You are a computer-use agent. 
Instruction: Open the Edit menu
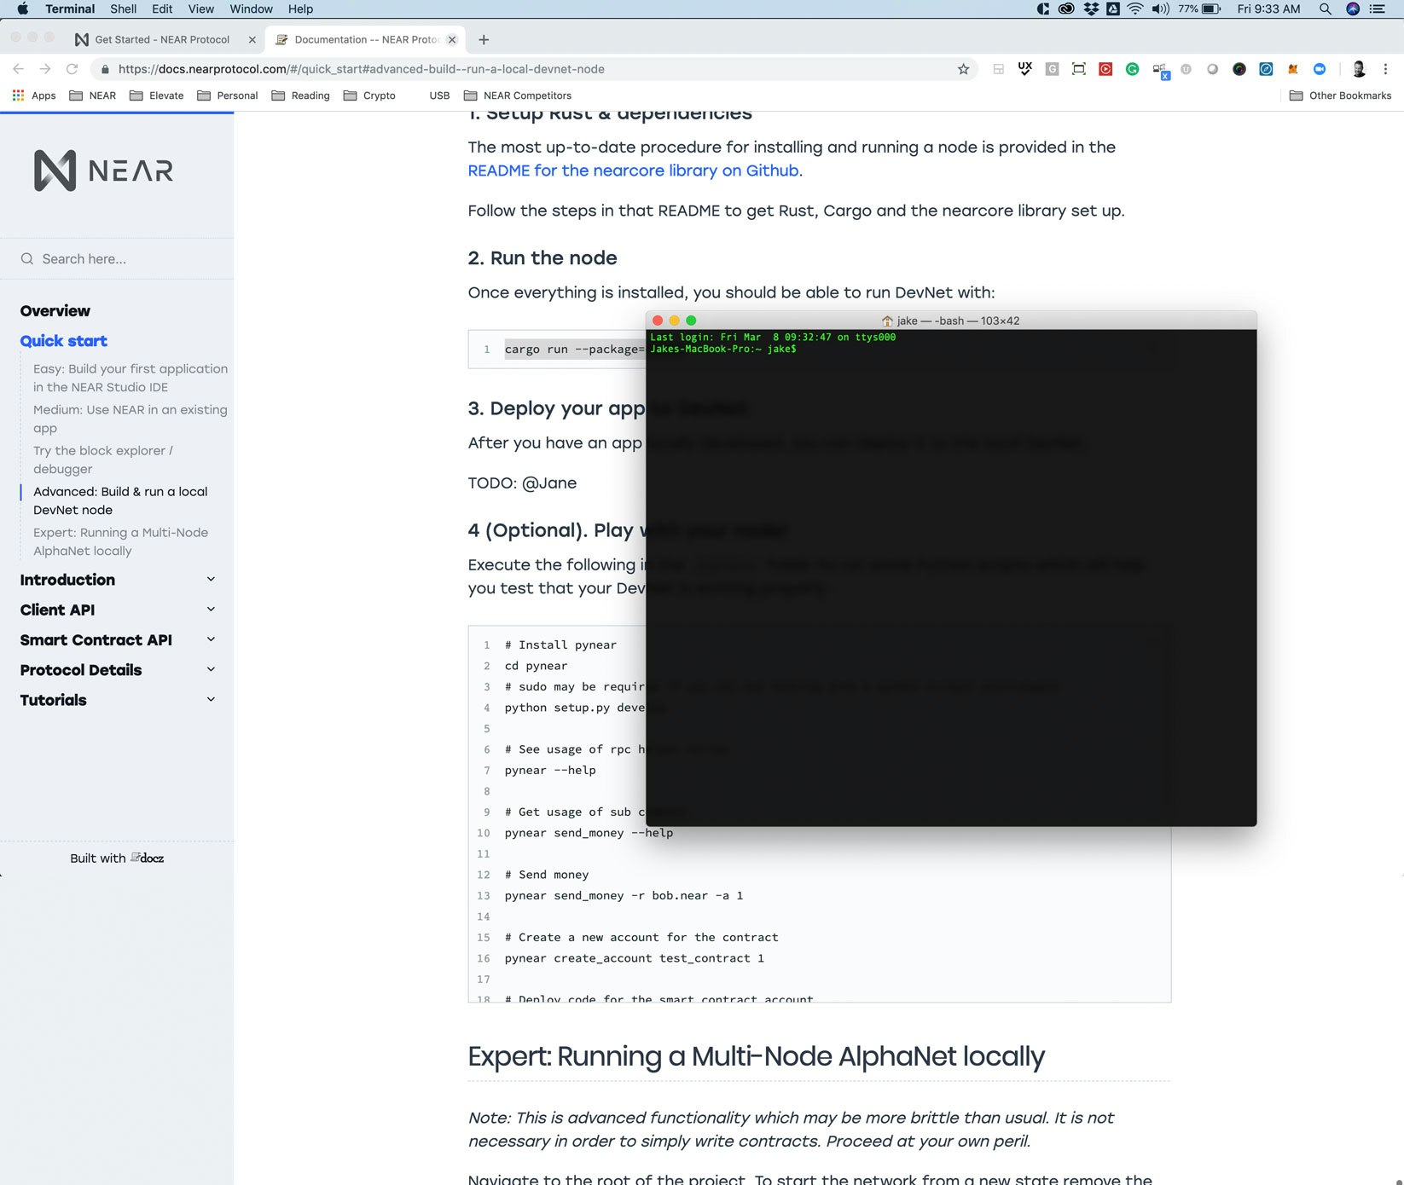pyautogui.click(x=162, y=9)
